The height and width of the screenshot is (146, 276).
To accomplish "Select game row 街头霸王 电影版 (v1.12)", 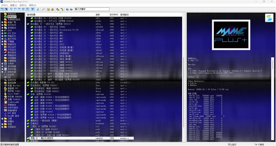I will (x=80, y=82).
